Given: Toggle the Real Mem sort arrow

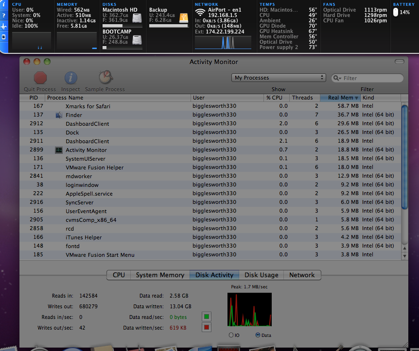Looking at the screenshot, I should tap(356, 98).
